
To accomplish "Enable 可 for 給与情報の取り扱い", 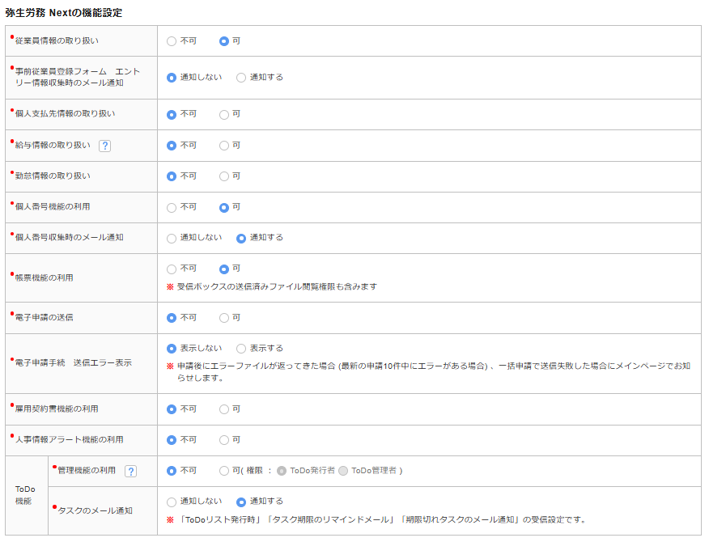I will pos(224,146).
